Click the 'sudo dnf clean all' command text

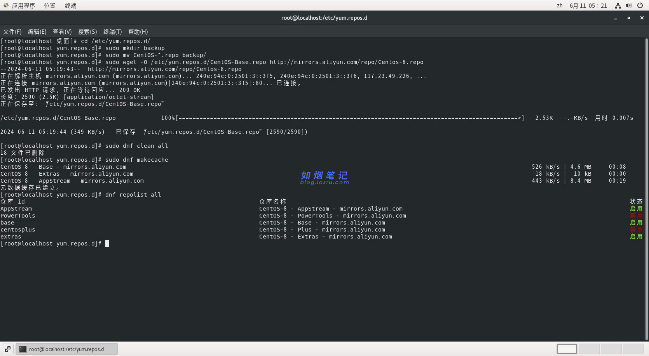(x=137, y=146)
